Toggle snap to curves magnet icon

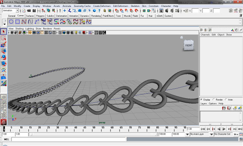click(122, 11)
